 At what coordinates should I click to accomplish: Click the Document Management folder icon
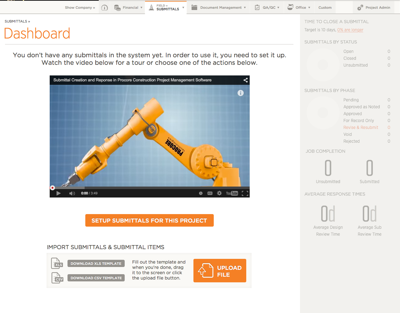194,8
